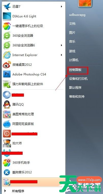The height and width of the screenshot is (194, 103).
Task: Open 微博桌面2012 Weibo icon
Action: 7,64
